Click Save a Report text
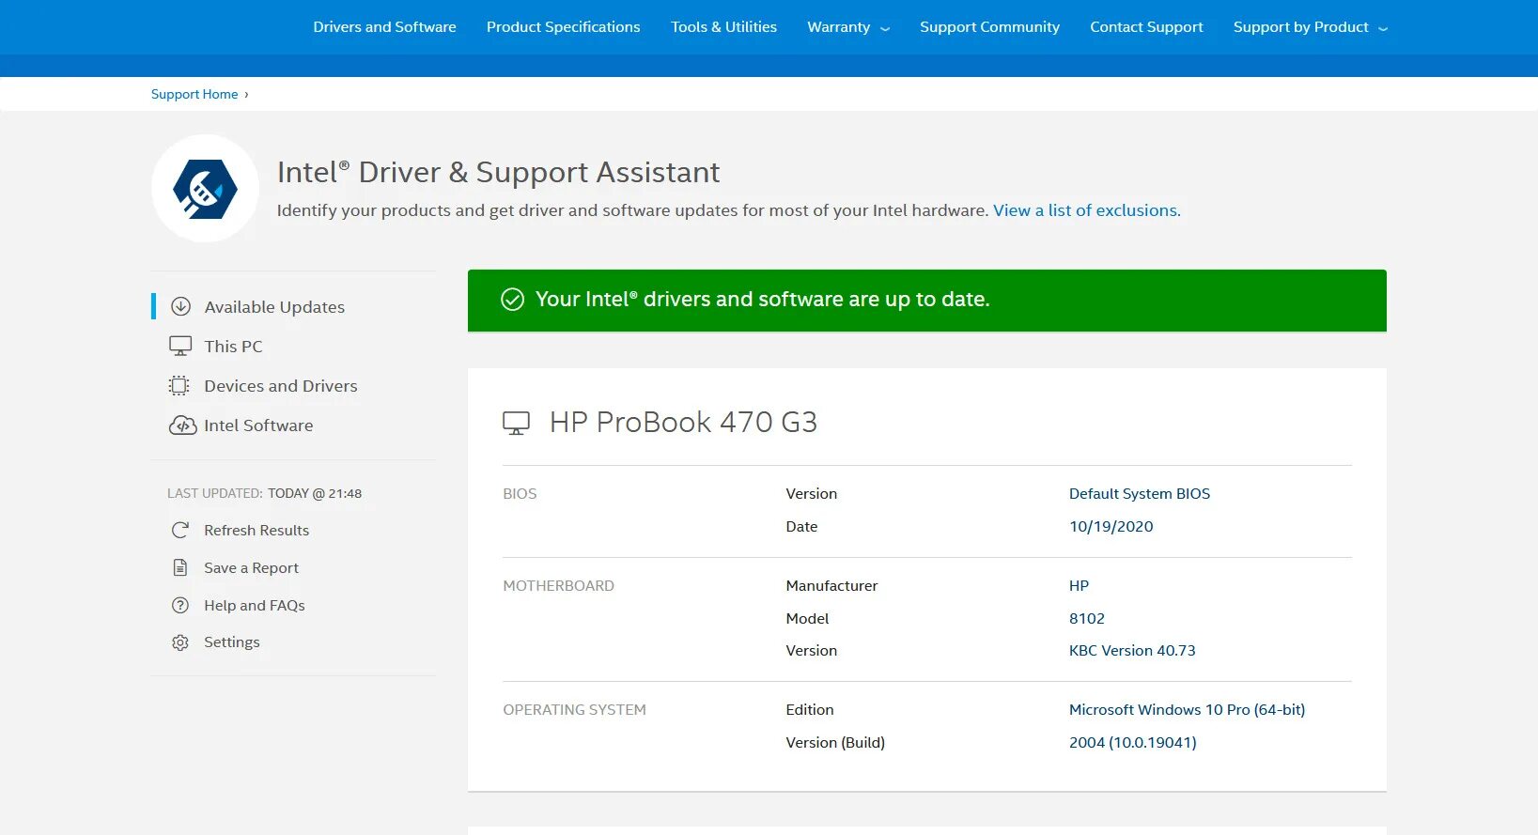This screenshot has width=1538, height=835. coord(251,568)
